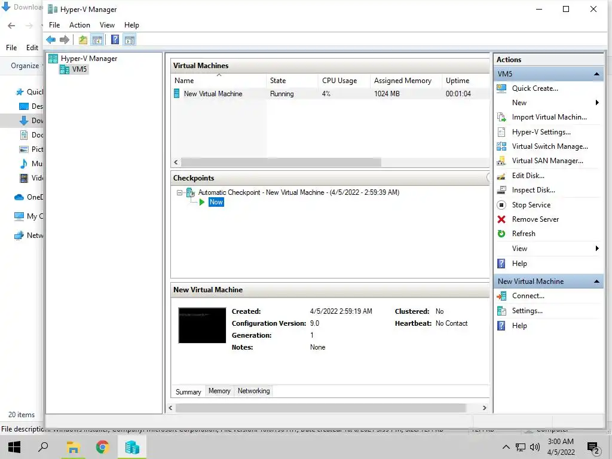Open taskbar Search magnifier

click(43, 447)
